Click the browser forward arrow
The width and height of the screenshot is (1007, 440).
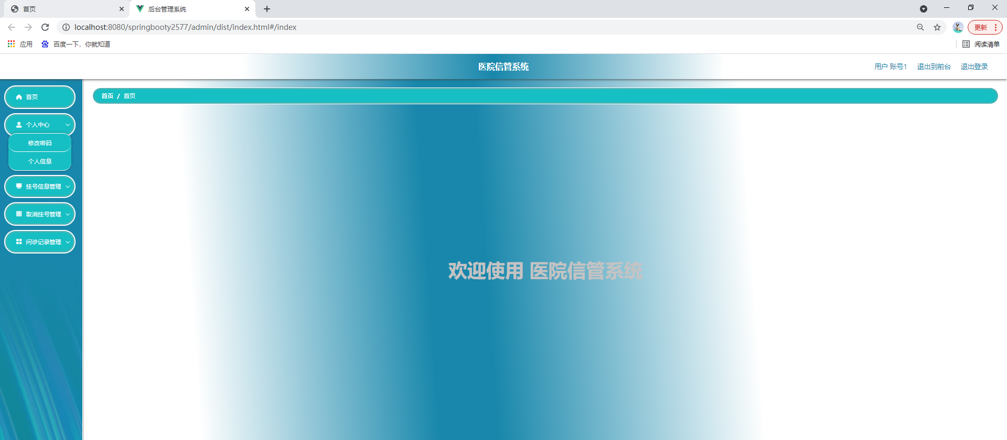pyautogui.click(x=28, y=27)
